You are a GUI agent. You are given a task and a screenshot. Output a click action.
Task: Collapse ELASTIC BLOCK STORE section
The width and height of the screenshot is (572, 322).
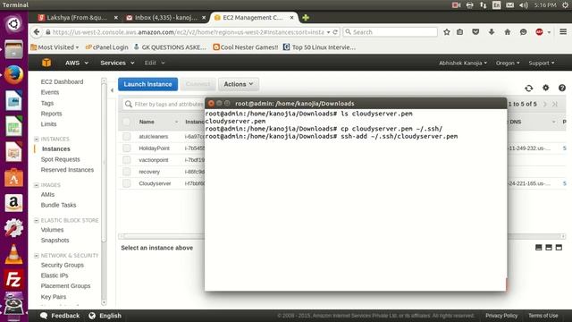pyautogui.click(x=36, y=221)
